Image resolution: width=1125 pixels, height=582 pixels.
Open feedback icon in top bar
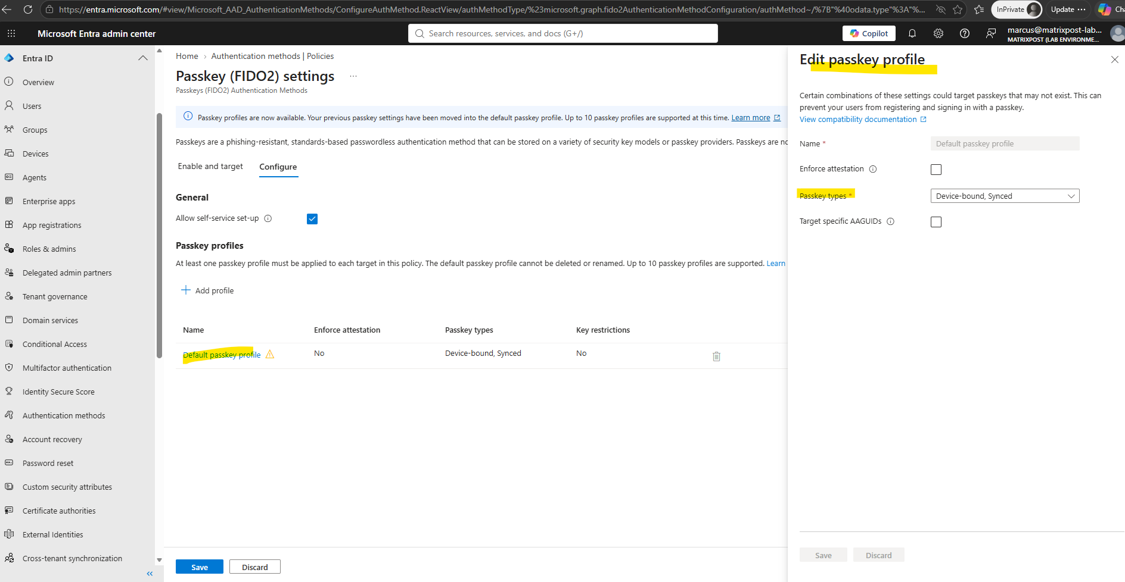(991, 33)
